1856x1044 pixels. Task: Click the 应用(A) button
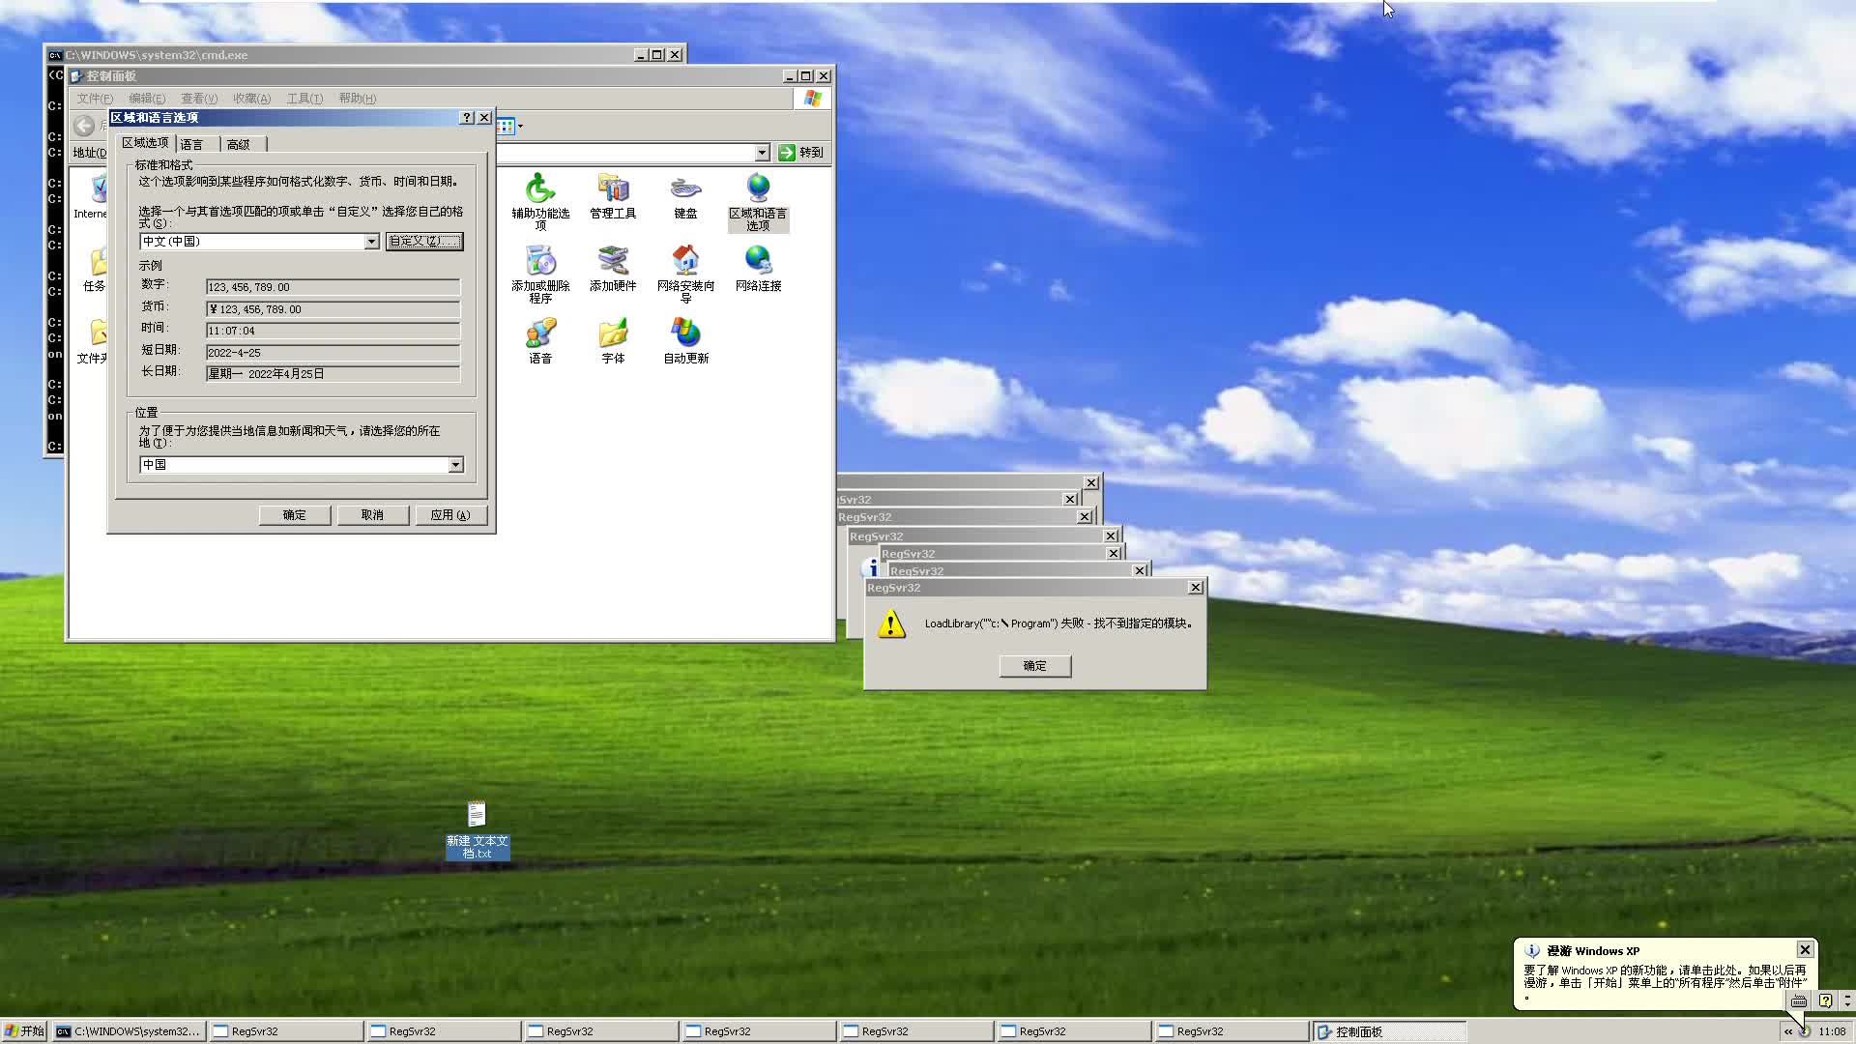450,515
